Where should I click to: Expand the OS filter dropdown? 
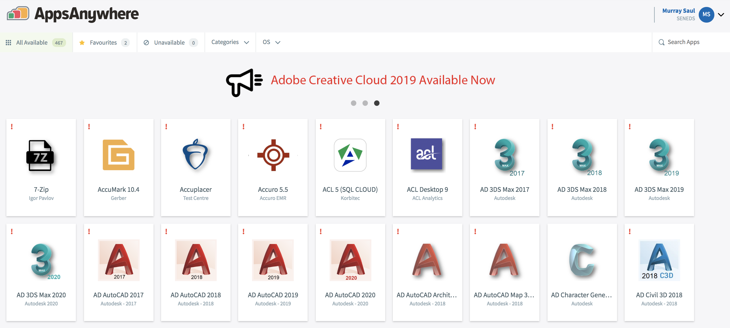[271, 42]
